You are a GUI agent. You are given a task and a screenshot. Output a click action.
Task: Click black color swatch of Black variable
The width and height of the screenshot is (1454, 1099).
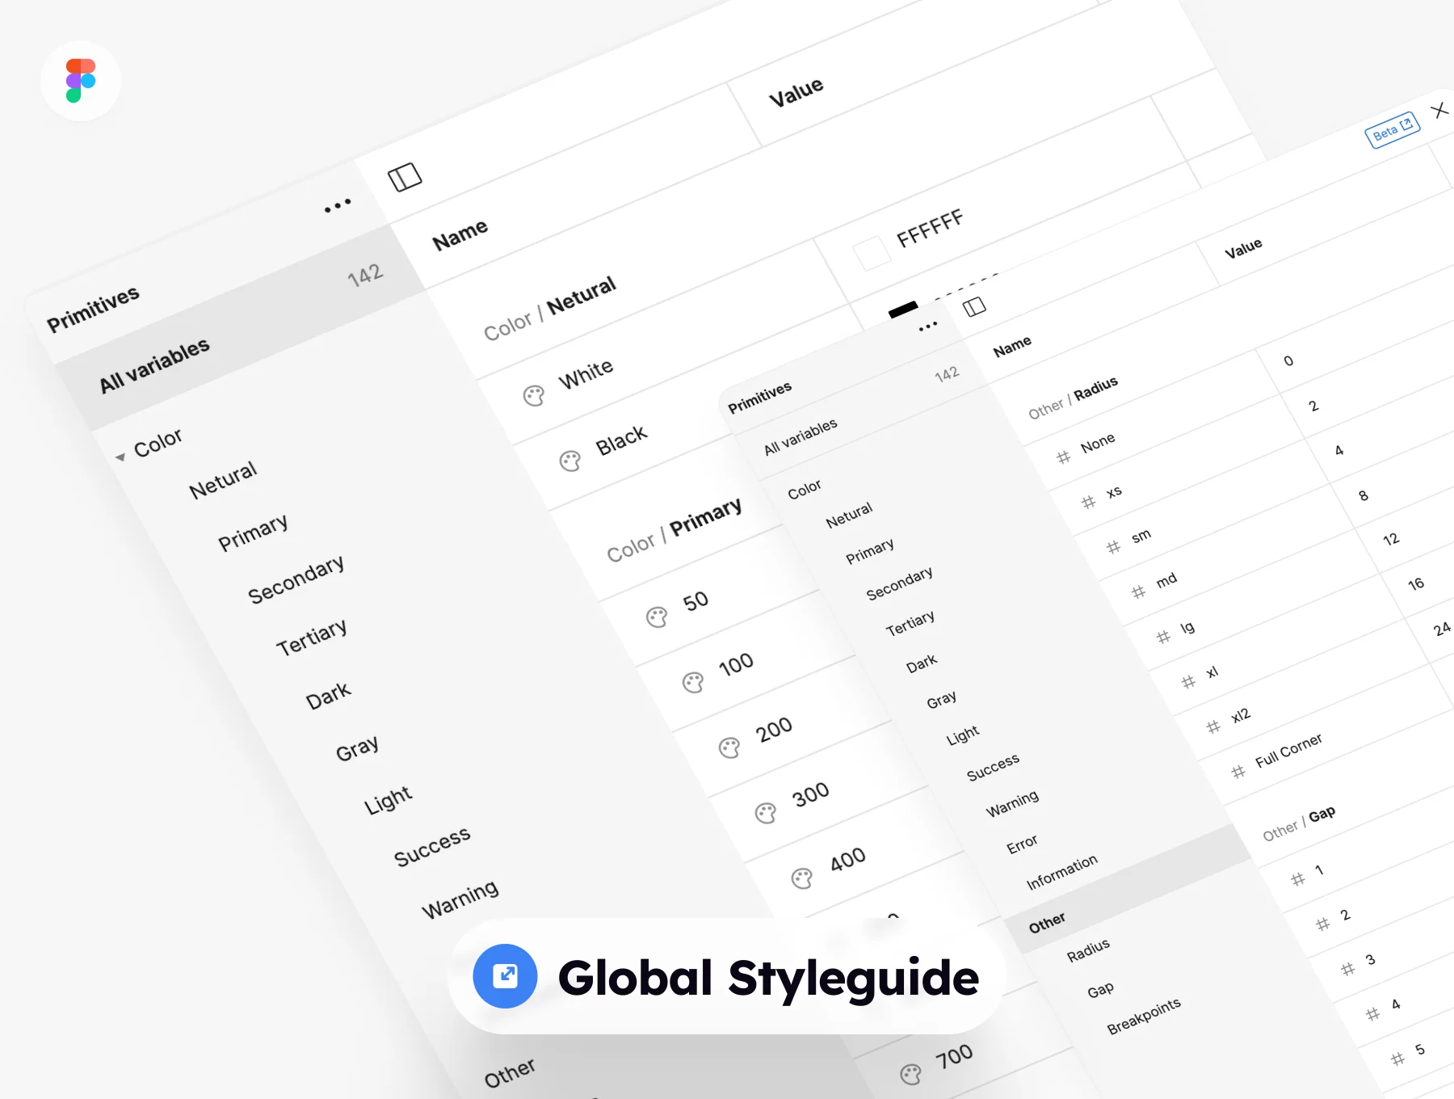(903, 309)
